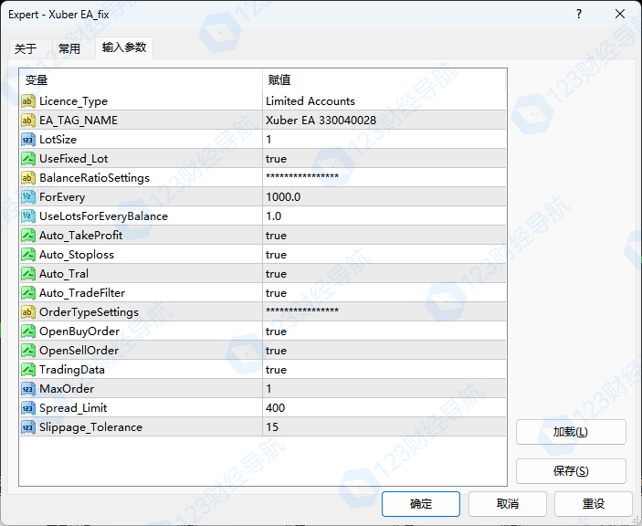The image size is (642, 526).
Task: Click the integer icon beside MaxOrder
Action: tap(27, 389)
